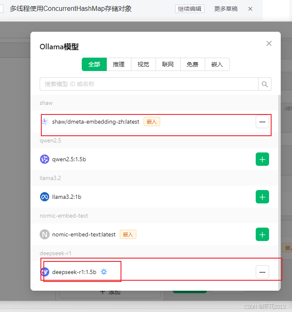Viewport: 292px width, 312px height.
Task: Click the deepseek-r1 whale logo icon
Action: coord(45,272)
